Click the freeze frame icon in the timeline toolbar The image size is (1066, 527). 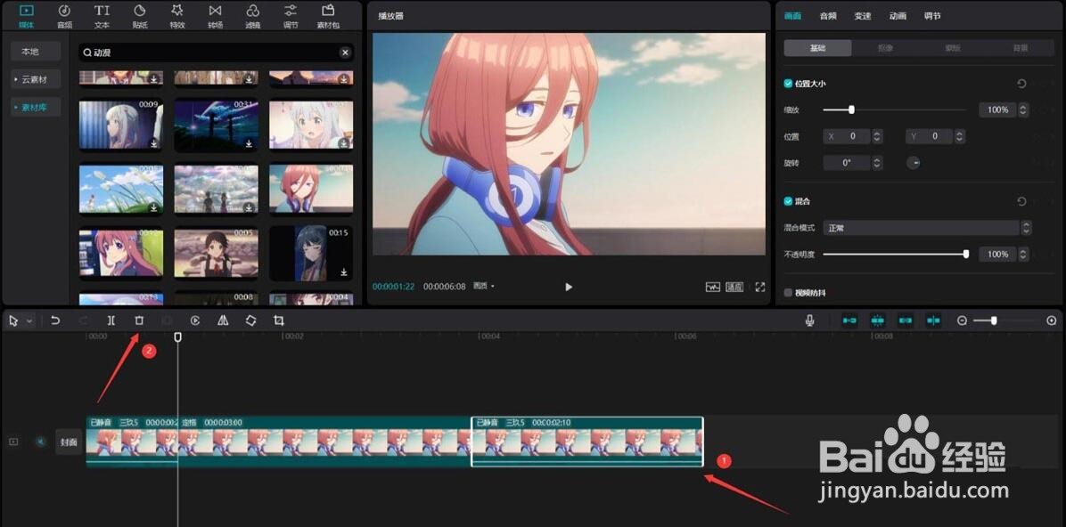click(195, 320)
